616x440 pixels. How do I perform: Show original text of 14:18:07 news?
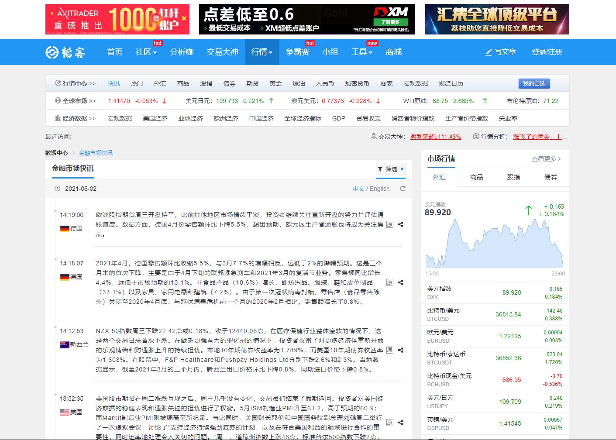(390, 282)
